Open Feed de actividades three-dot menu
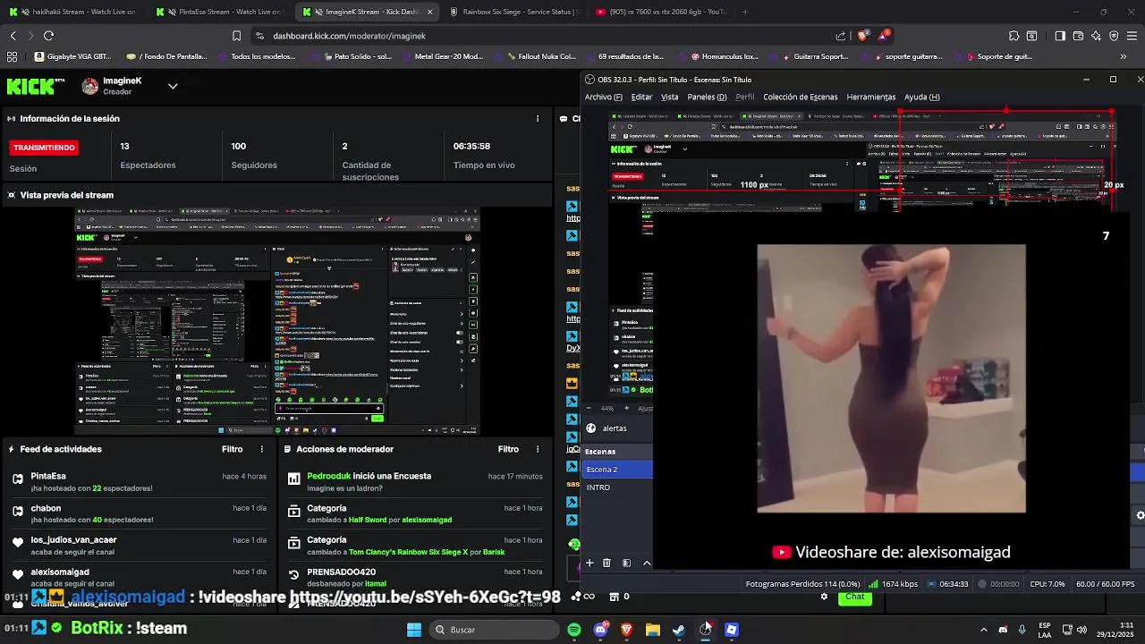Viewport: 1145px width, 644px height. [x=262, y=449]
